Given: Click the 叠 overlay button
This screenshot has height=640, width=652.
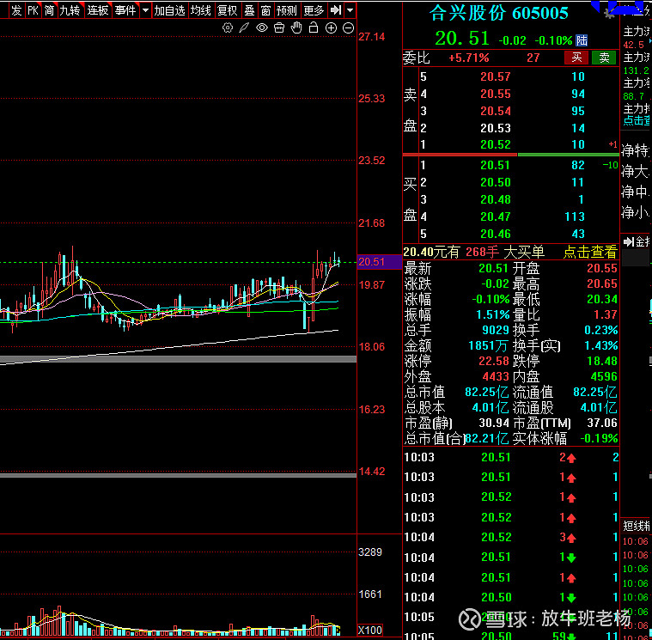Looking at the screenshot, I should 249,10.
